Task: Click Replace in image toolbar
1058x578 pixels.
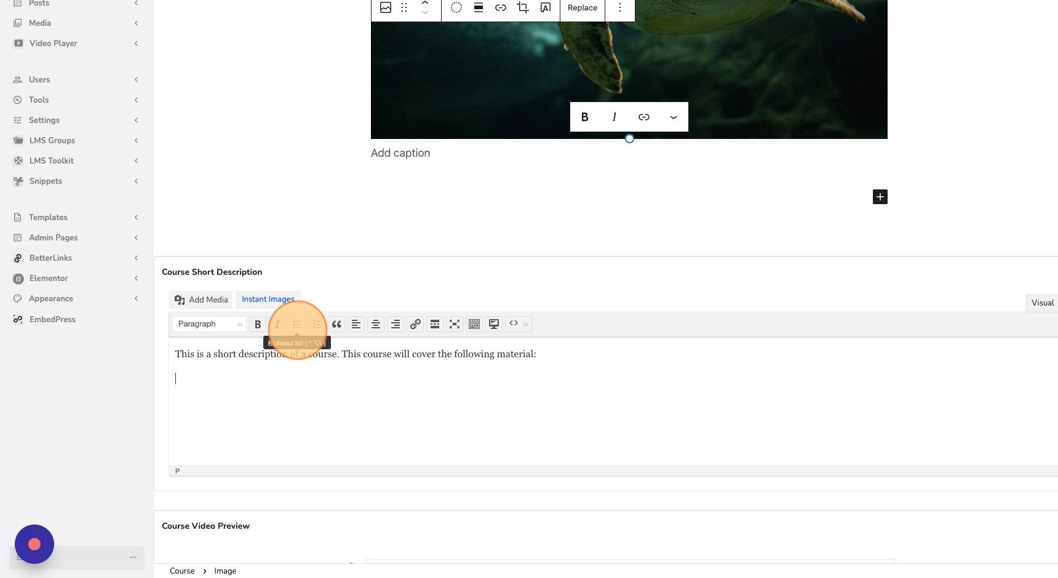Action: 583,7
